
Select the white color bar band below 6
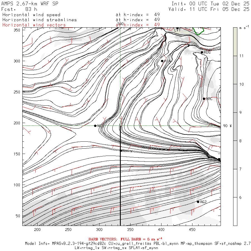pyautogui.click(x=235, y=211)
